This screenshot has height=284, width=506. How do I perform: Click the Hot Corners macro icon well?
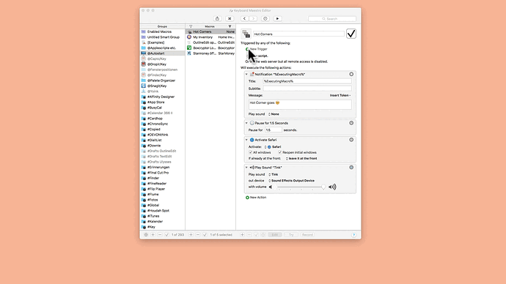pos(246,34)
